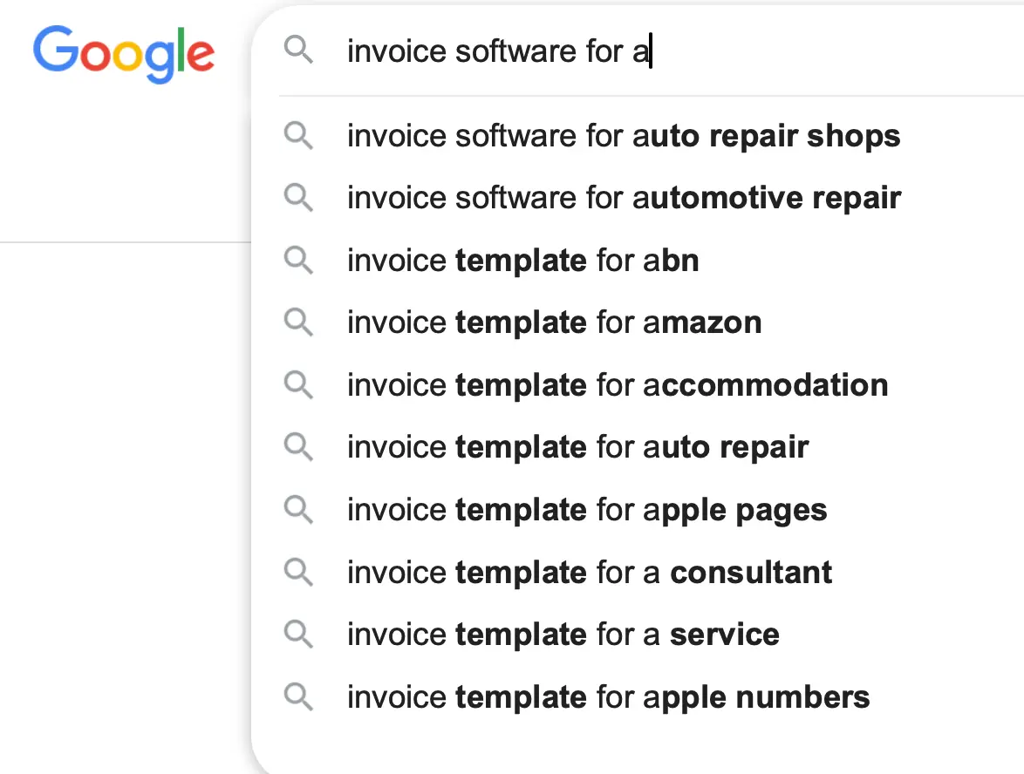
Task: Click magnifier icon next to abn suggestion
Action: click(298, 261)
